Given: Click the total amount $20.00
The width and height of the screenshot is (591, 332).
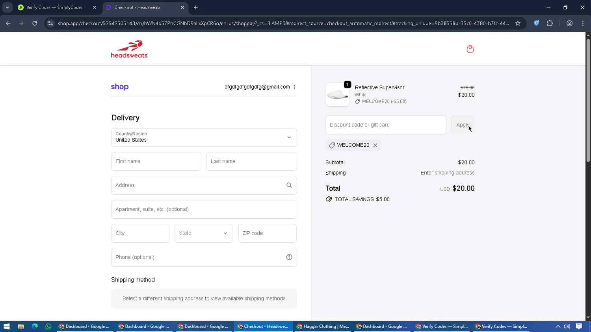Looking at the screenshot, I should point(463,188).
